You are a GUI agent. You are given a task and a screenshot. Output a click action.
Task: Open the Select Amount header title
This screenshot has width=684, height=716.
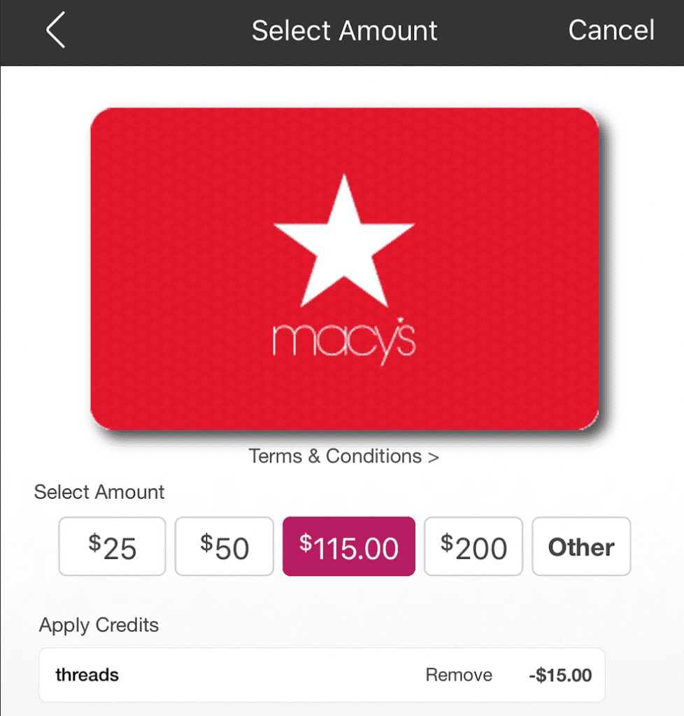(x=344, y=30)
